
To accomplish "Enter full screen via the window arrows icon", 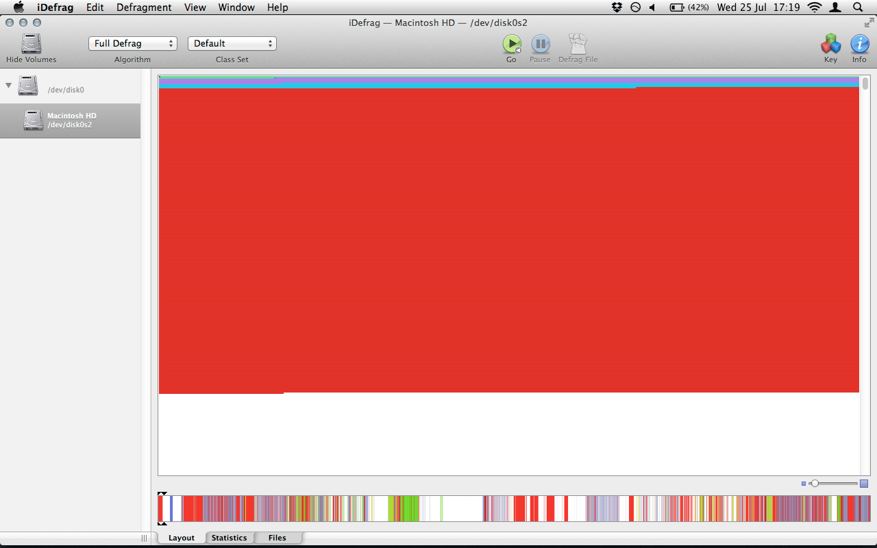I will pos(869,23).
